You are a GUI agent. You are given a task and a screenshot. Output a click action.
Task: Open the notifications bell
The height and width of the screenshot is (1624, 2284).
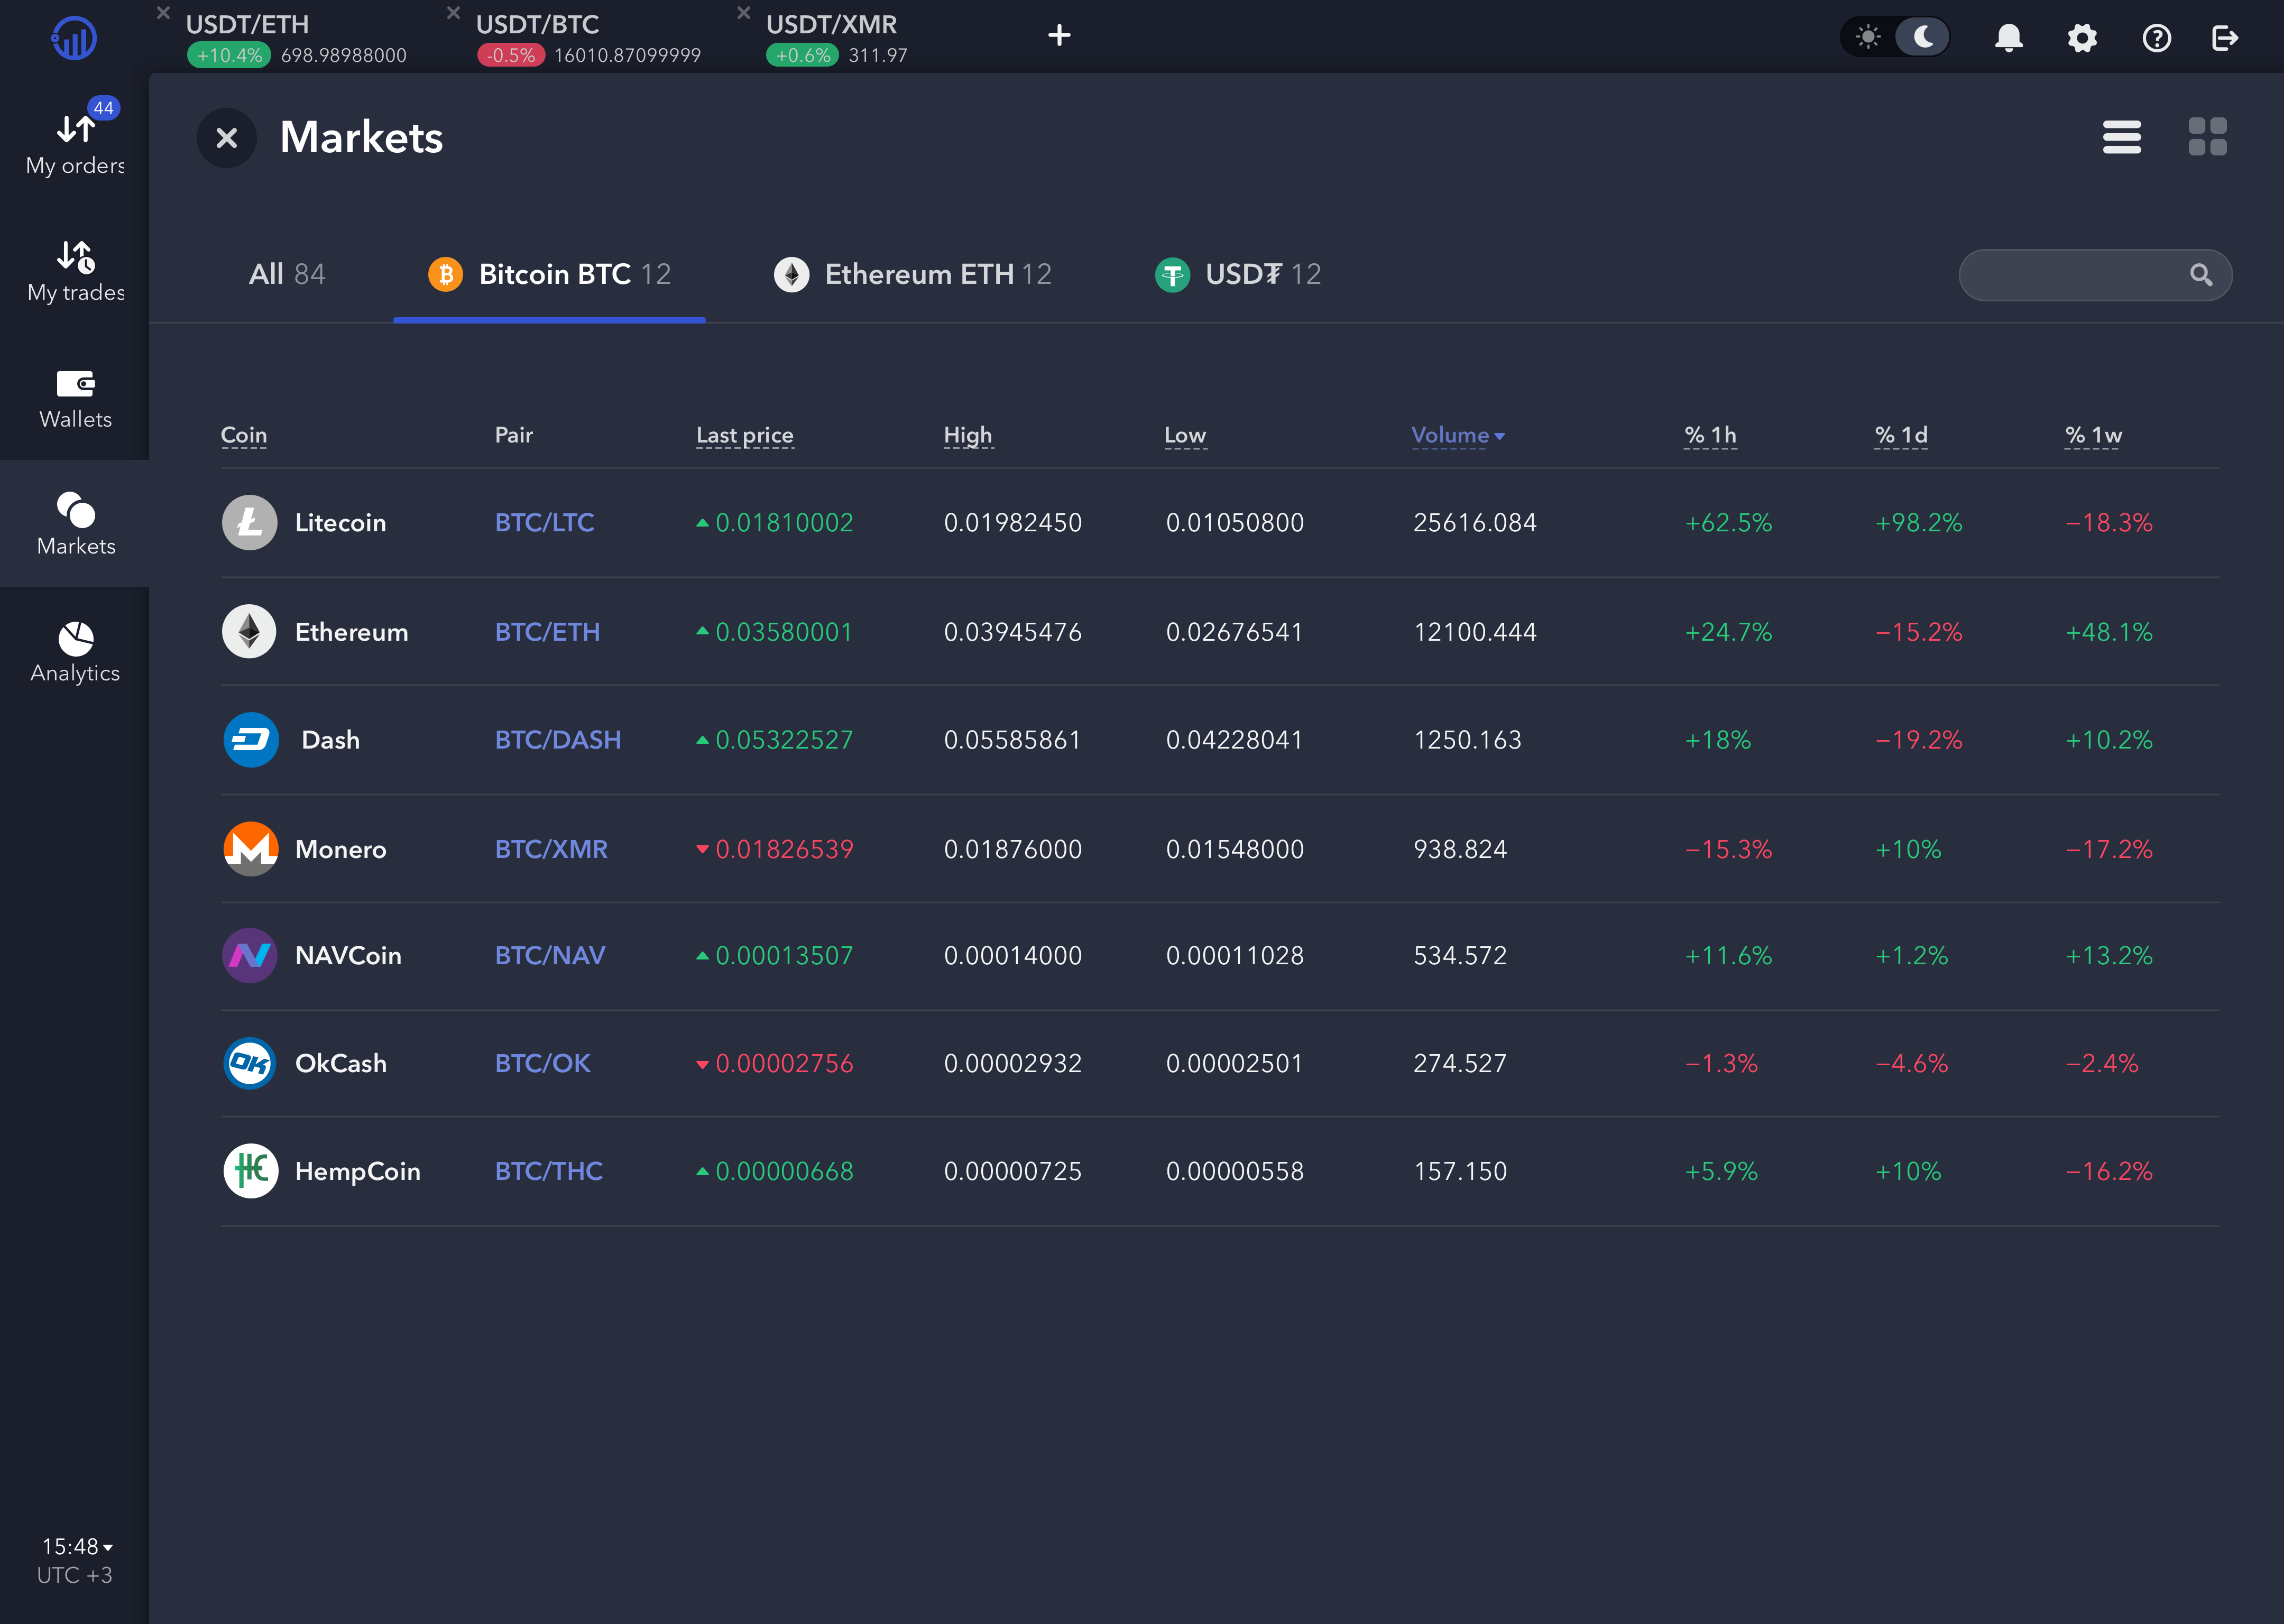coord(2008,38)
